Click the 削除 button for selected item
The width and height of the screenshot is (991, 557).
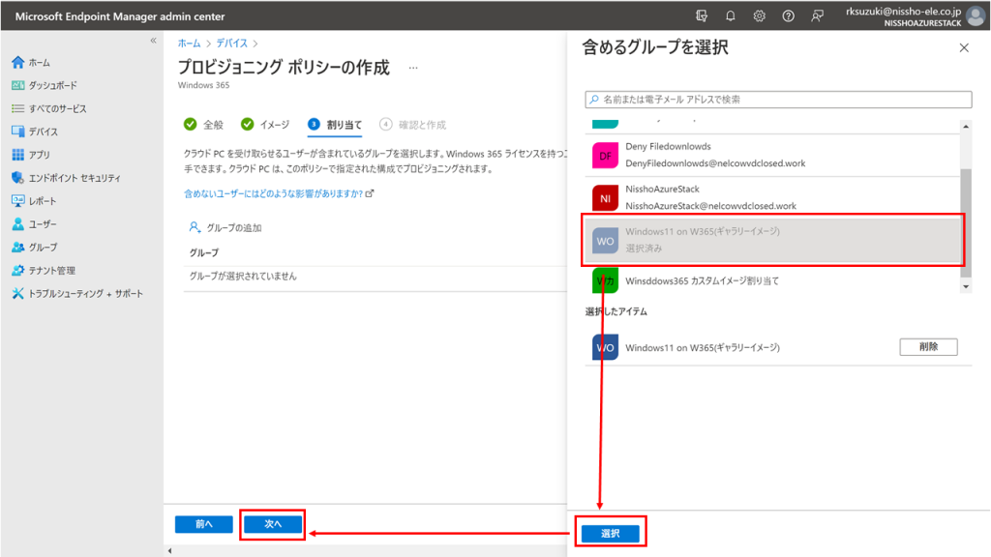[x=928, y=347]
